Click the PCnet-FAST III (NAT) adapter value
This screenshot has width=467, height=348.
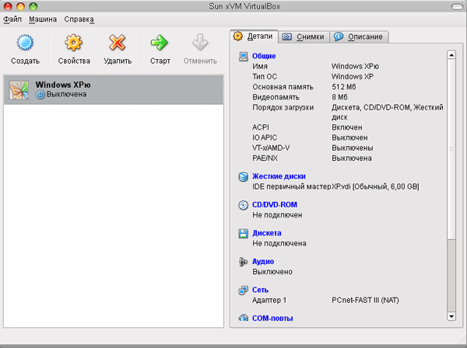click(x=365, y=300)
